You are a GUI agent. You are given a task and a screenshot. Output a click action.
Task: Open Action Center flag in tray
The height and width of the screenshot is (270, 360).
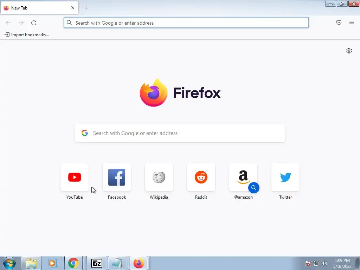click(307, 263)
